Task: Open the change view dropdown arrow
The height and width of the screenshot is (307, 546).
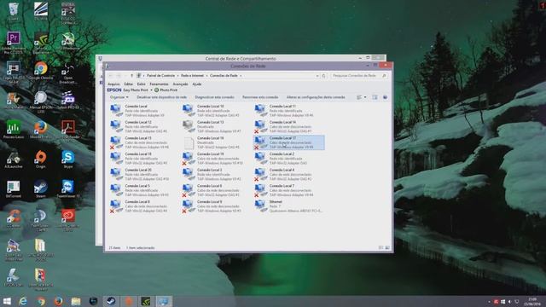Action: [x=365, y=97]
